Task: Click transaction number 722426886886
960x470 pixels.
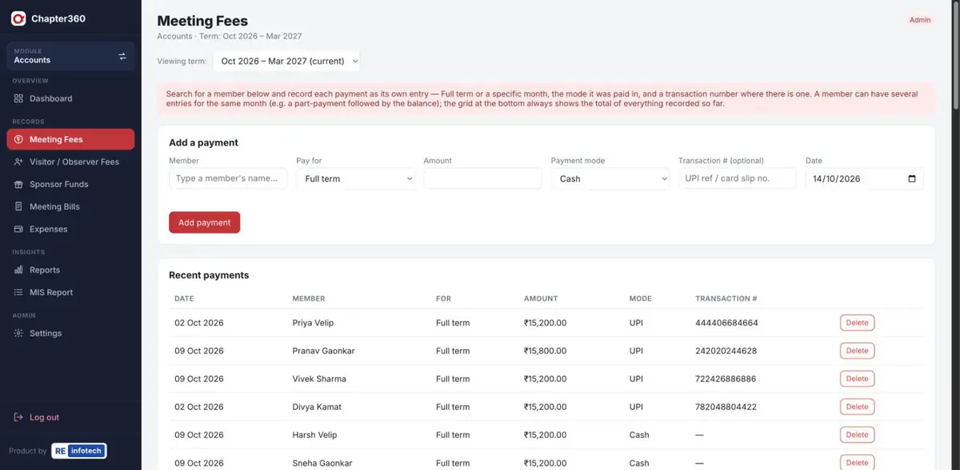Action: pyautogui.click(x=726, y=379)
